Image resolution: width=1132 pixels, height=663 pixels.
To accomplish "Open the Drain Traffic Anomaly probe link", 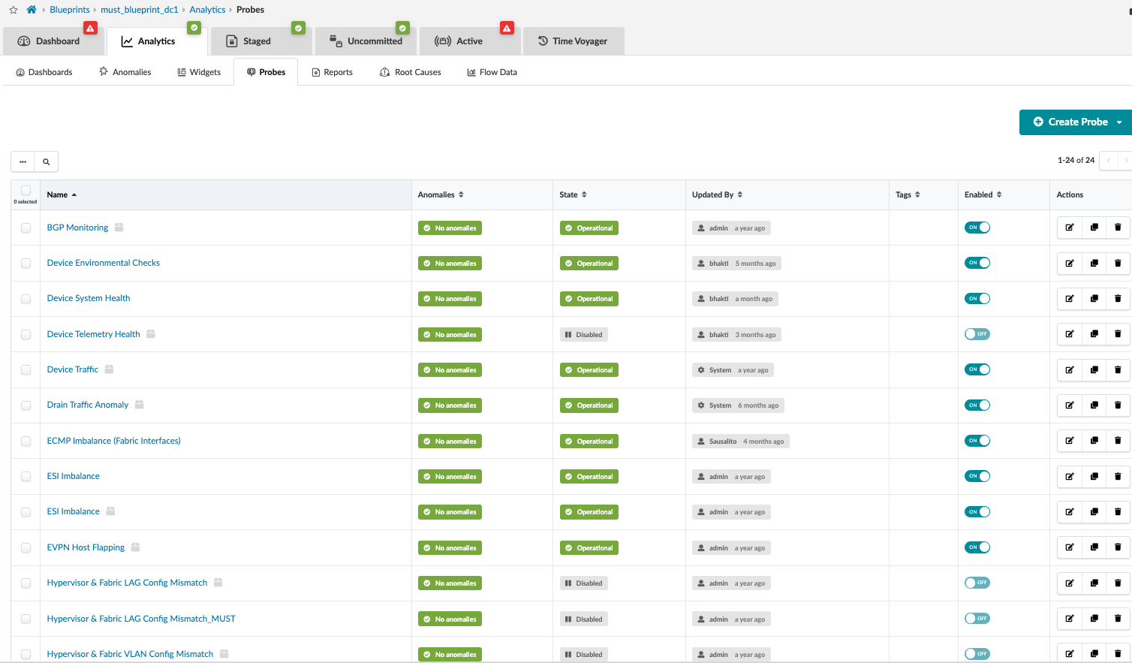I will point(88,405).
